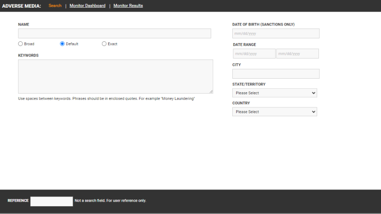Screen dimensions: 381x214
Task: Click the ADVERSE MEDIA header title
Action: coord(22,6)
